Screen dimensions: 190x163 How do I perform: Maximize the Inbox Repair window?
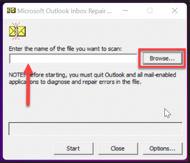point(150,11)
